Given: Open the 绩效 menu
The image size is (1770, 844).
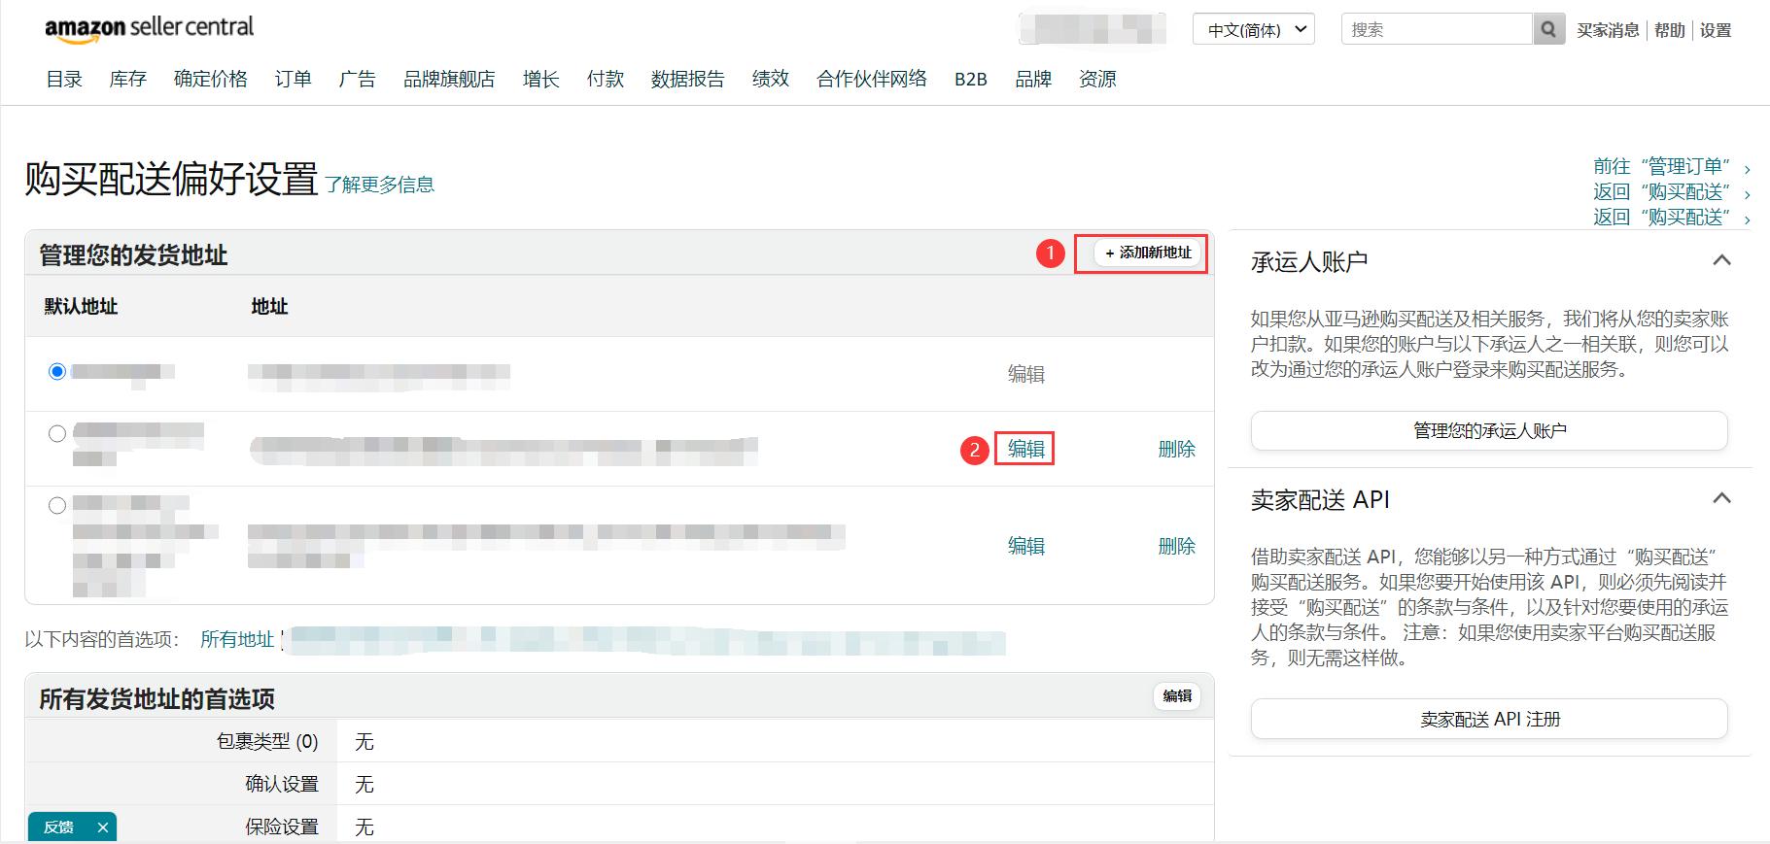Looking at the screenshot, I should click(771, 79).
